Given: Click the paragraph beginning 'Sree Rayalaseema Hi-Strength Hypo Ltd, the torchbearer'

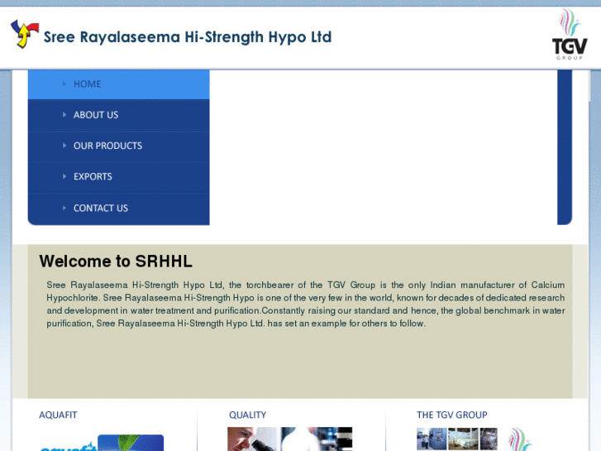Looking at the screenshot, I should coord(306,304).
